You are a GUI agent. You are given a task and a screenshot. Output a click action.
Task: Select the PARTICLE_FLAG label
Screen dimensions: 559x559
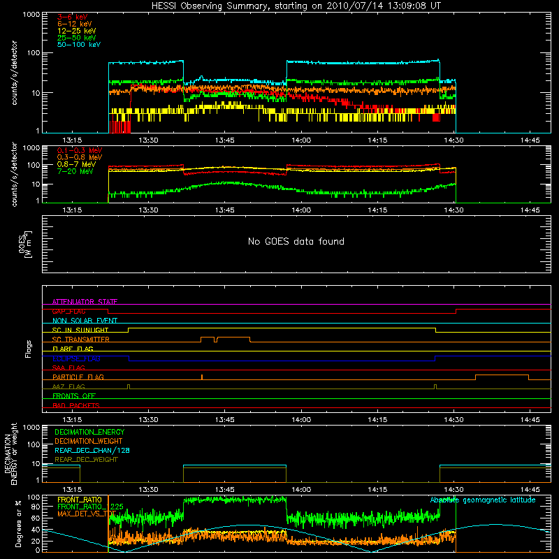(x=78, y=377)
